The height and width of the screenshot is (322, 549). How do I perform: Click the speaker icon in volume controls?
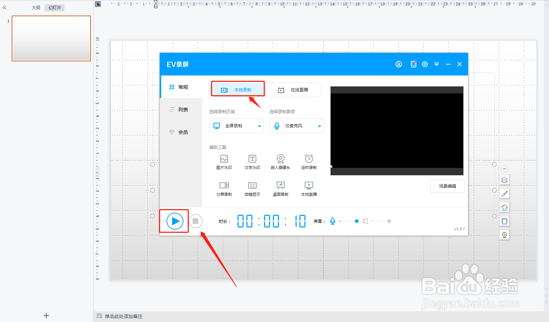[365, 221]
